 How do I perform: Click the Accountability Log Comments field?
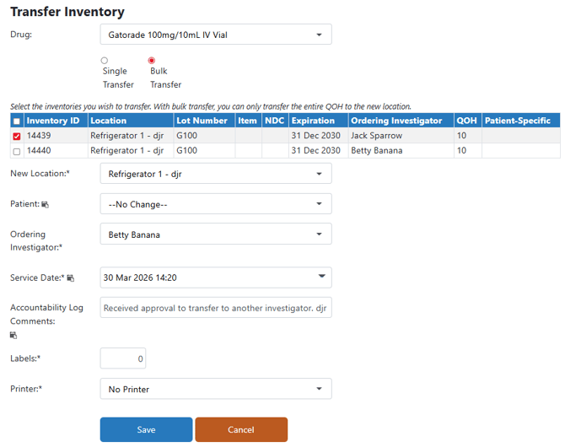click(216, 308)
